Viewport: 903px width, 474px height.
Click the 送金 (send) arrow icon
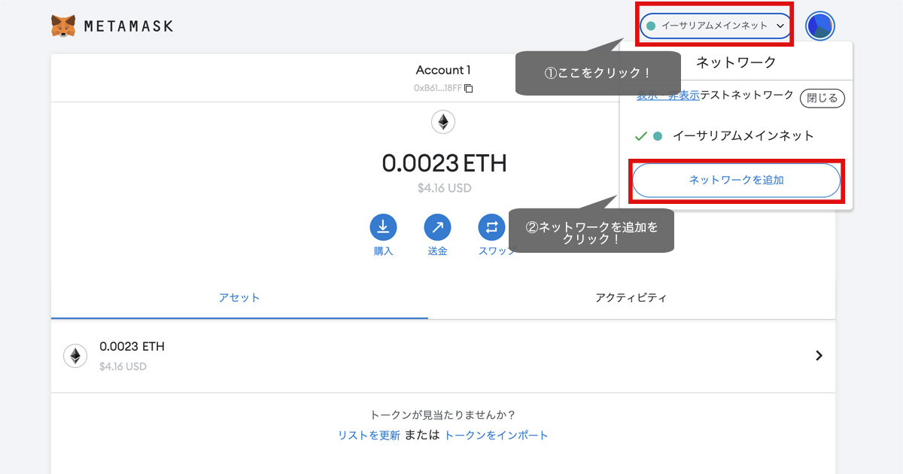pos(437,227)
